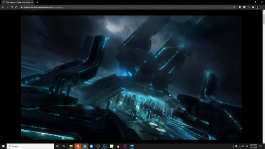Image resolution: width=265 pixels, height=149 pixels.
Task: Restore down the Chrome window
Action: (x=255, y=2)
